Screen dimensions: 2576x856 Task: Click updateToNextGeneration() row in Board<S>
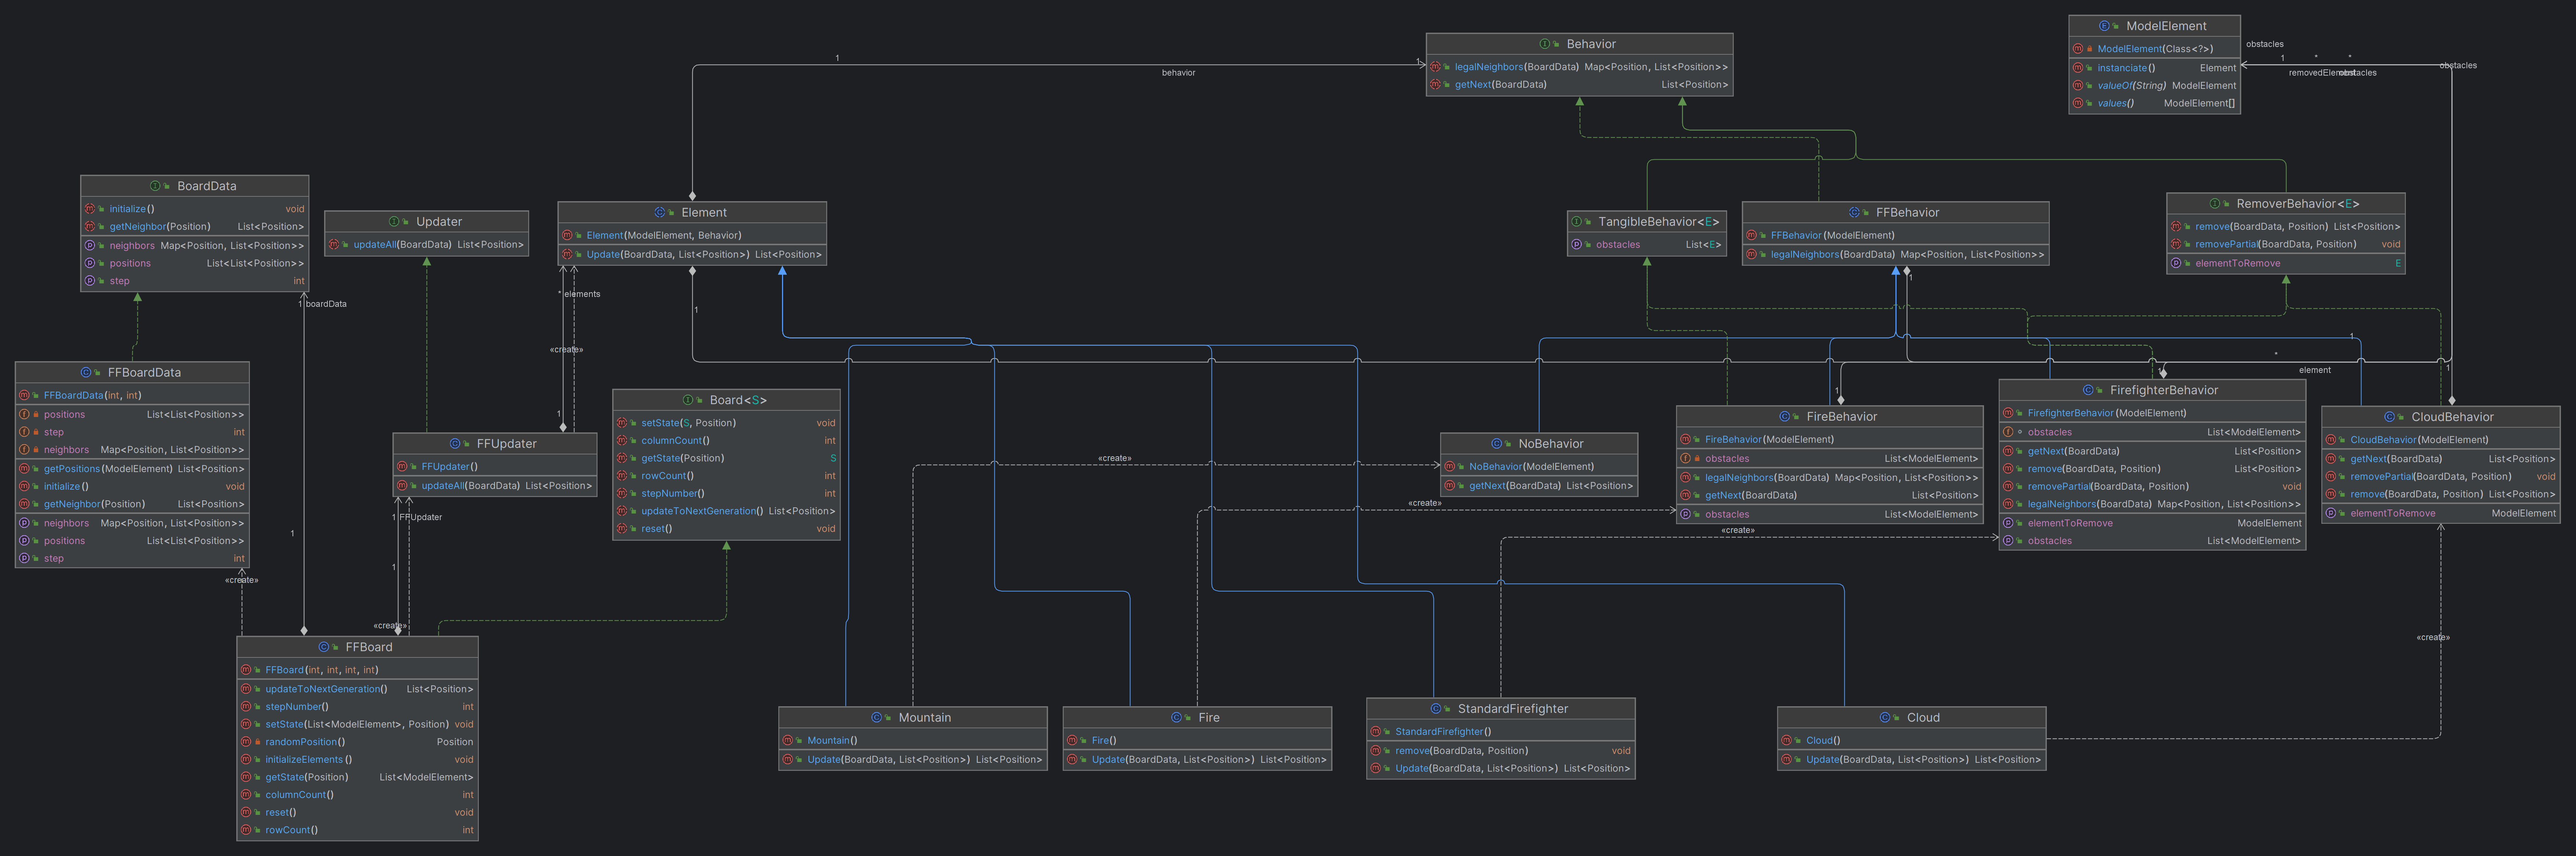coord(726,511)
